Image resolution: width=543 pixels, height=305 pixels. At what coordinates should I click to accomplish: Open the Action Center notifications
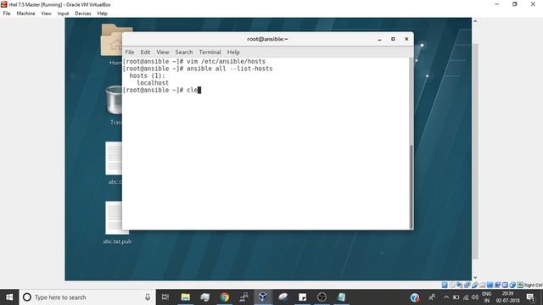coord(530,297)
